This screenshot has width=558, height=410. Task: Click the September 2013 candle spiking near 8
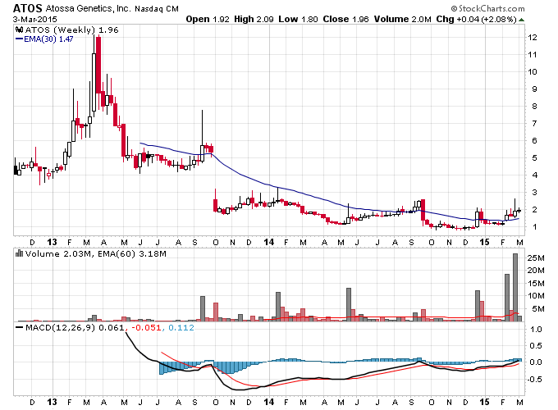(x=202, y=136)
